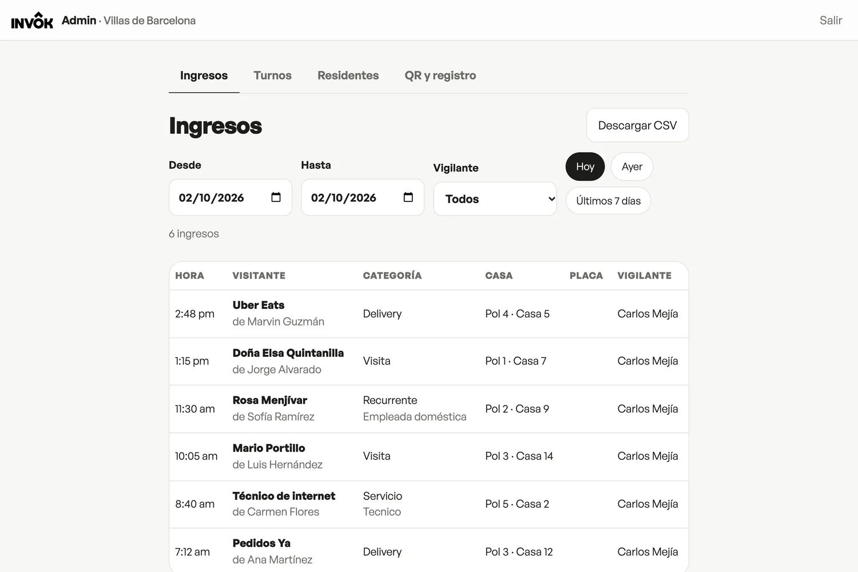Click the 1:15 pm time cell
This screenshot has height=572, width=858.
(192, 361)
